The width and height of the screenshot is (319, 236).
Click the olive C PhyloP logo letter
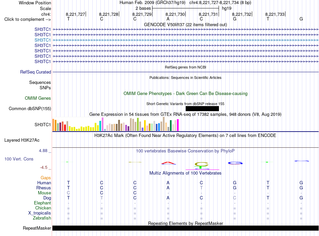201,164
